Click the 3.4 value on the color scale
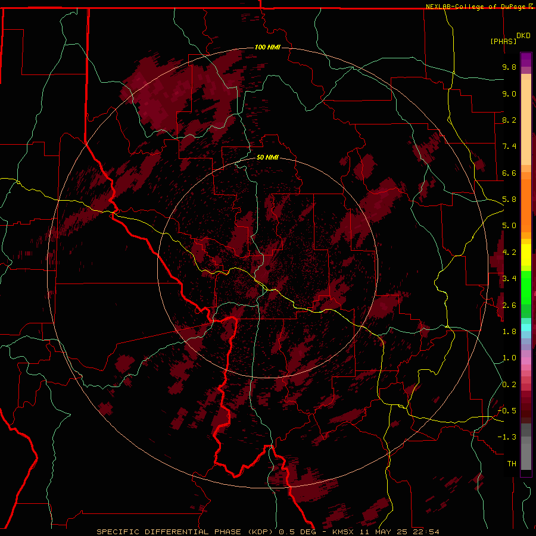Image resolution: width=536 pixels, height=536 pixels. [x=509, y=279]
